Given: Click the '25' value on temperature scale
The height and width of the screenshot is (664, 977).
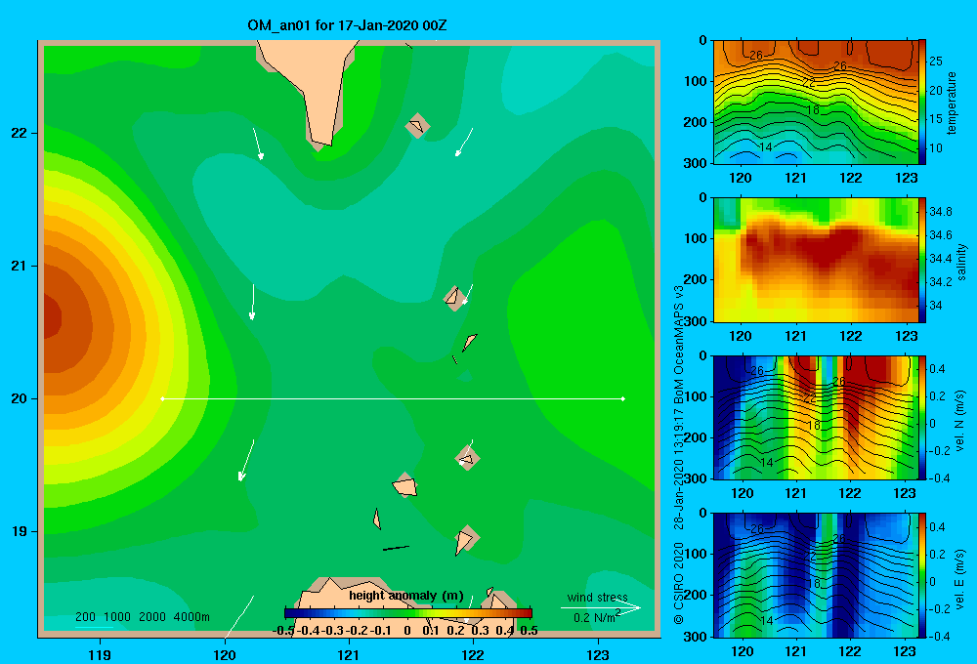Looking at the screenshot, I should pyautogui.click(x=936, y=62).
